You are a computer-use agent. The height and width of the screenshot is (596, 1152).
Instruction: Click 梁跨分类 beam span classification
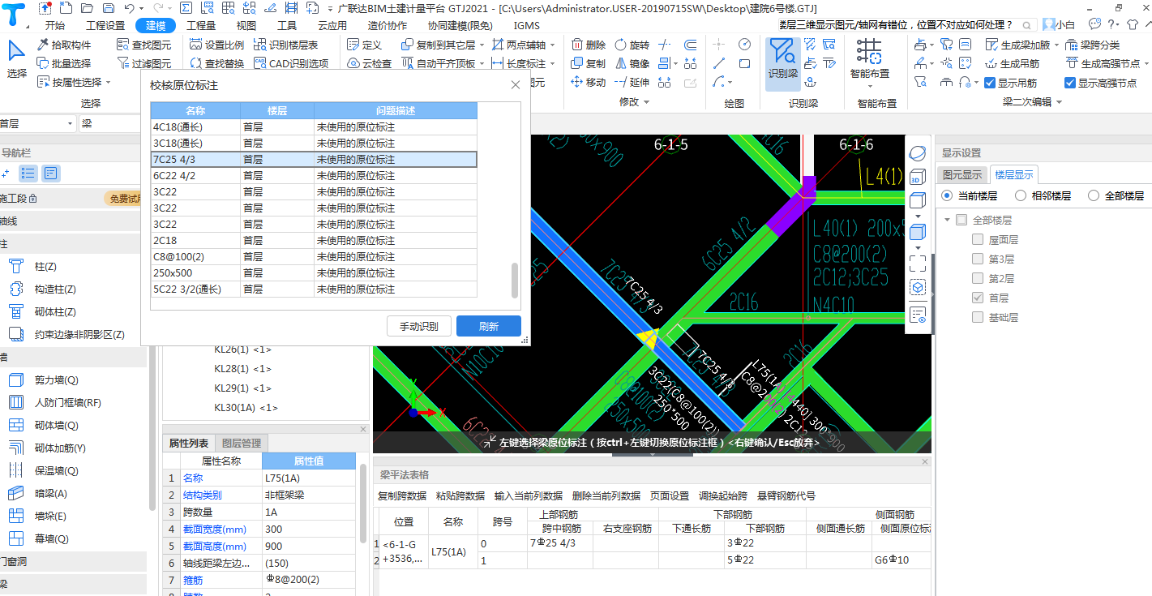[x=1092, y=45]
